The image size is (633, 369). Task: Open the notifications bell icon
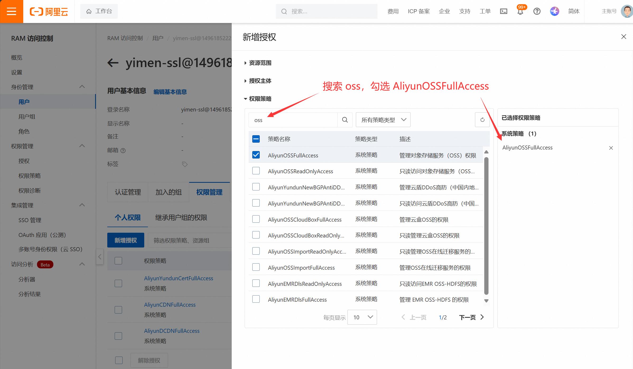tap(520, 12)
